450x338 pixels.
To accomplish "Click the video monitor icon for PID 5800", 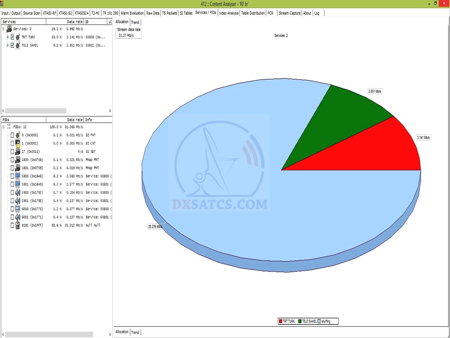I will coord(18,176).
